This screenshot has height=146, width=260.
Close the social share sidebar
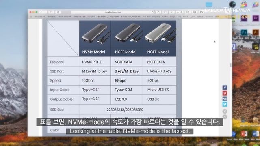(225, 111)
